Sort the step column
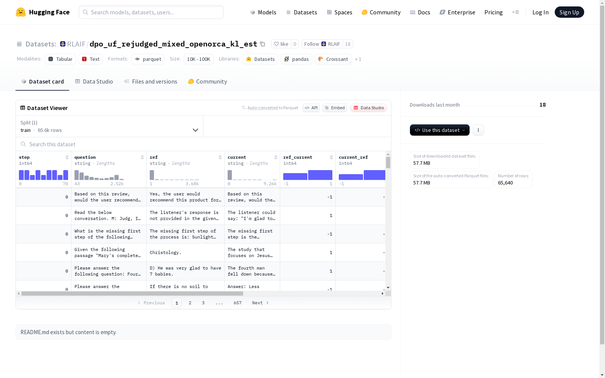This screenshot has width=605, height=378. (x=67, y=157)
